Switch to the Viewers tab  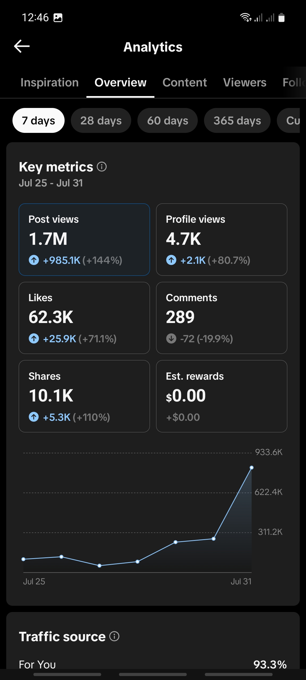coord(245,82)
